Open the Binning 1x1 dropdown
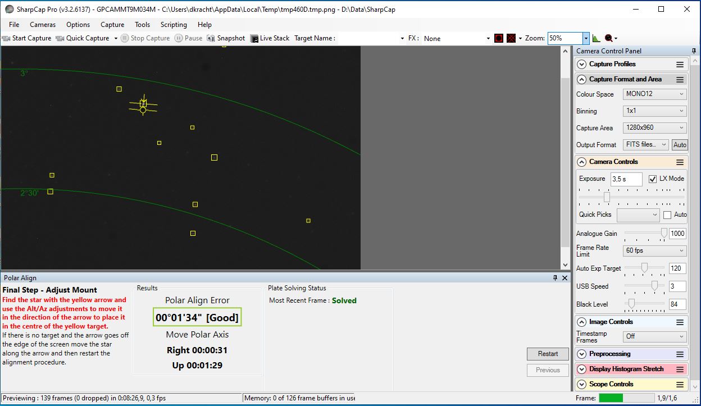 (x=654, y=111)
